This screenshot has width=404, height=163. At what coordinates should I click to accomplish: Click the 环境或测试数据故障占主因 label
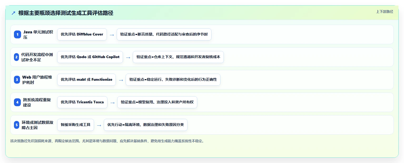tap(37, 125)
